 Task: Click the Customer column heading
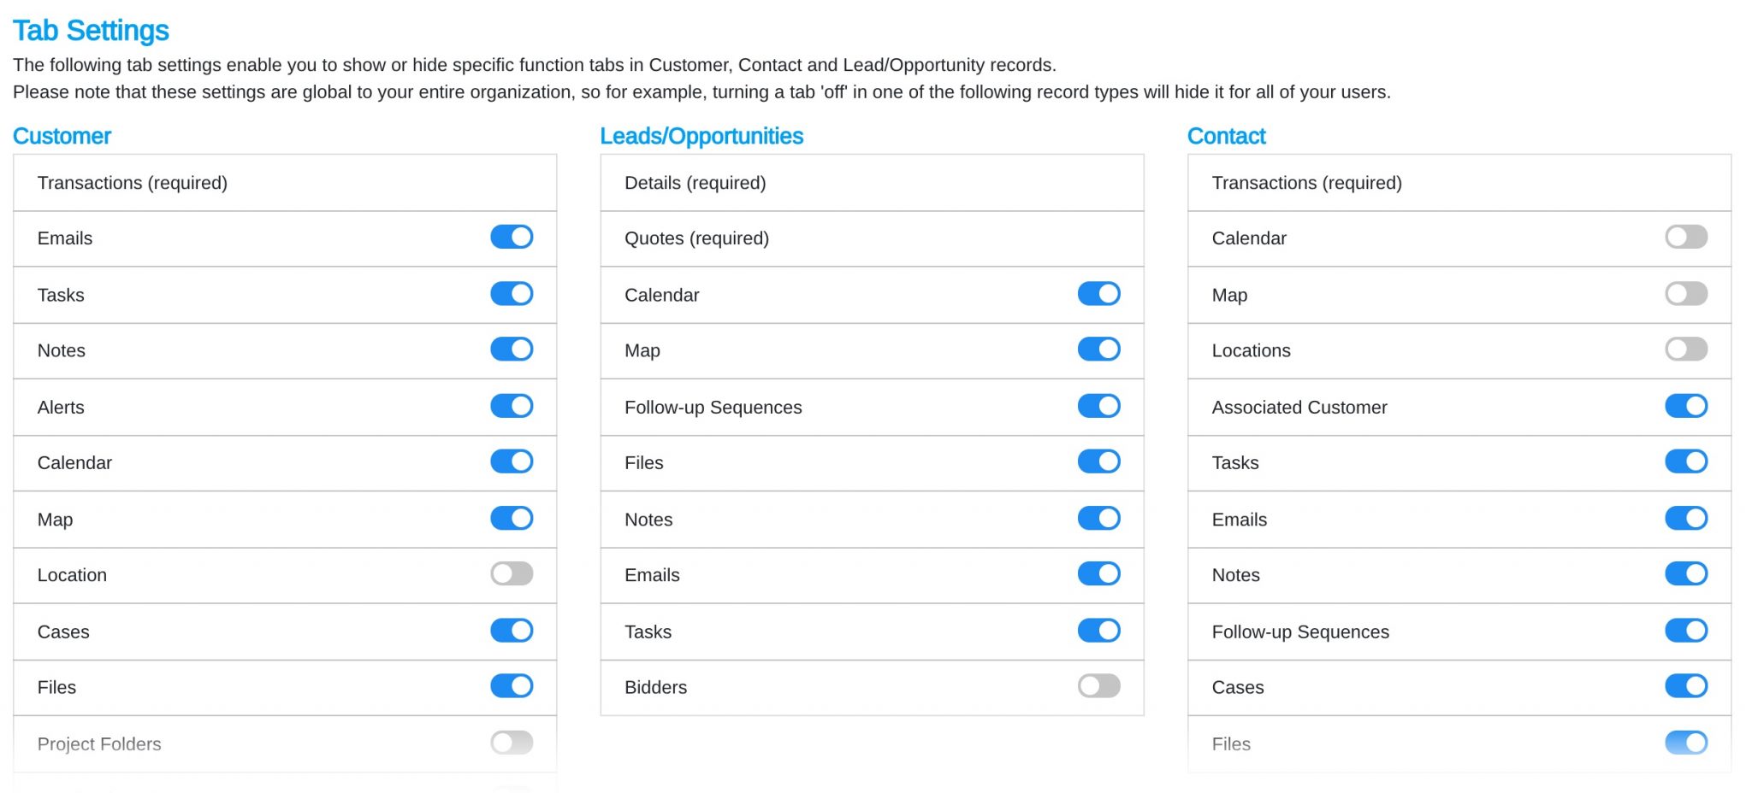pyautogui.click(x=61, y=136)
